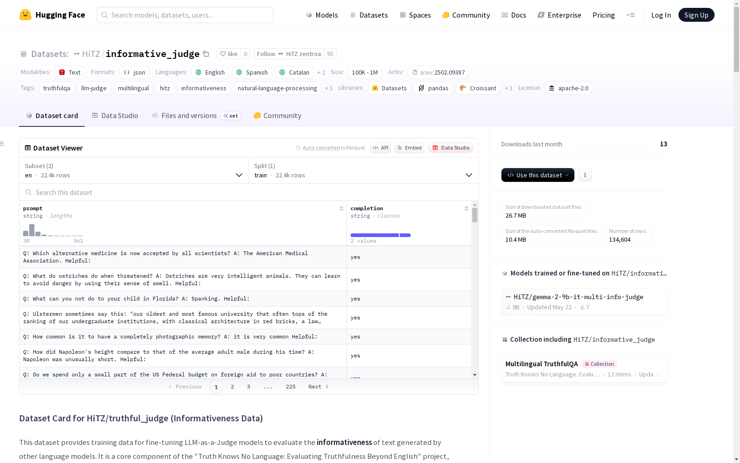The image size is (740, 463).
Task: Select the Text modality tag
Action: pyautogui.click(x=70, y=72)
